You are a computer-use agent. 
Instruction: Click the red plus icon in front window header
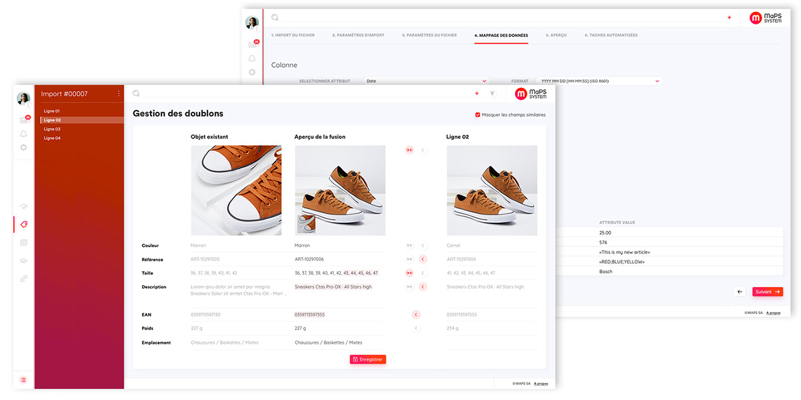(x=476, y=94)
